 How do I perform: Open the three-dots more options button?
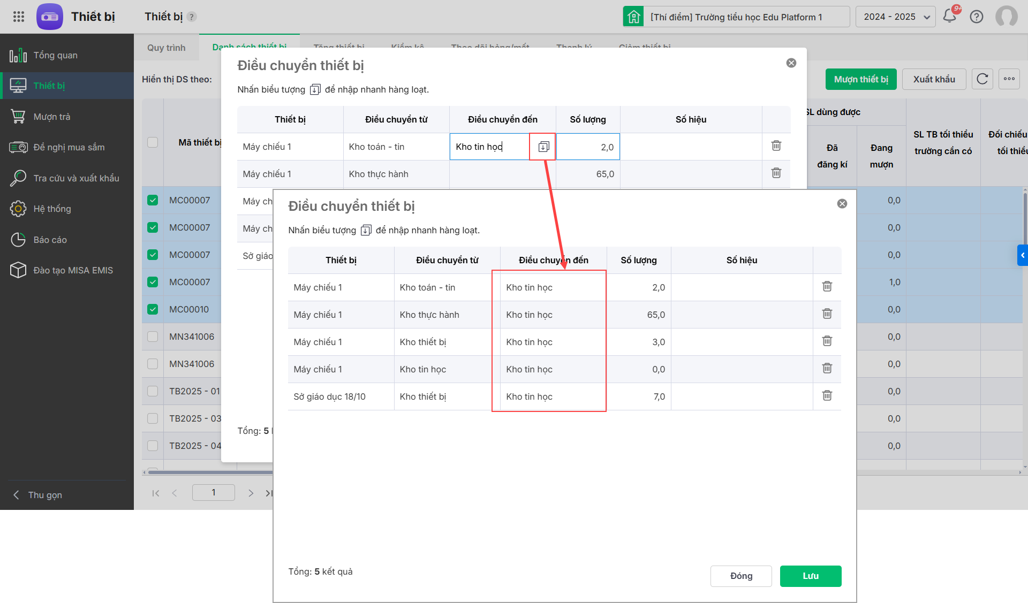point(1009,79)
